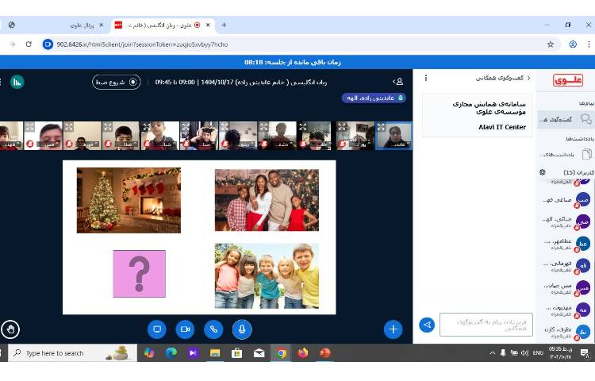Open the blue plus actions menu
The height and width of the screenshot is (381, 595).
point(393,329)
